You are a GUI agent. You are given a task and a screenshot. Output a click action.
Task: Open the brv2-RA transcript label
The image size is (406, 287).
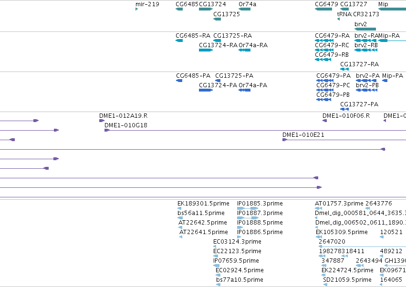(x=366, y=35)
